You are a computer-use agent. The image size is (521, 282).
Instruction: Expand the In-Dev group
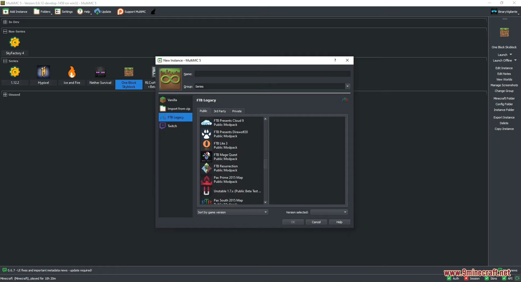pyautogui.click(x=5, y=22)
